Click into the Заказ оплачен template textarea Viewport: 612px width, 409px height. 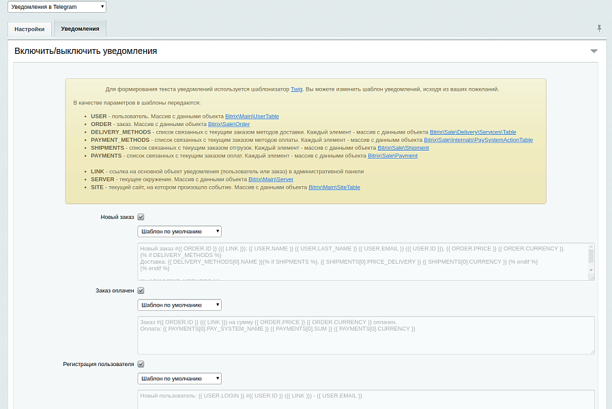365,337
